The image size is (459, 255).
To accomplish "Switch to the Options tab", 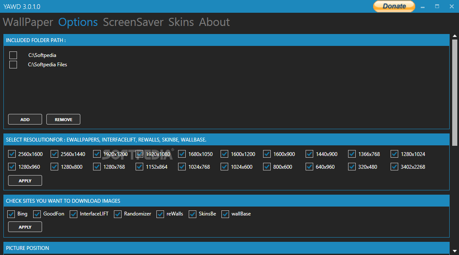I will pos(78,22).
